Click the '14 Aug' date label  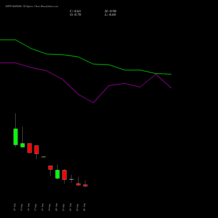point(28,207)
